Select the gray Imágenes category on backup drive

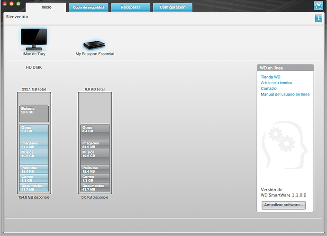coord(95,145)
